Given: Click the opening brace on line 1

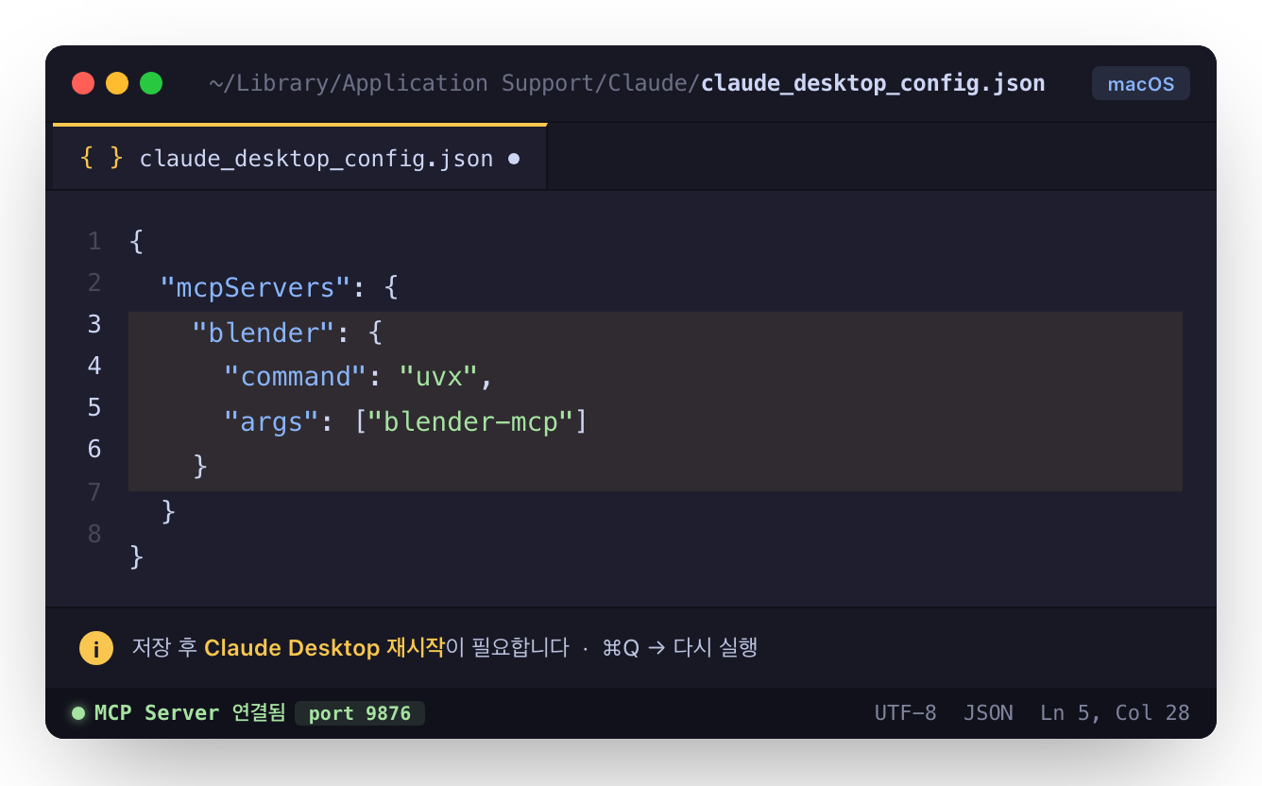Looking at the screenshot, I should tap(136, 243).
